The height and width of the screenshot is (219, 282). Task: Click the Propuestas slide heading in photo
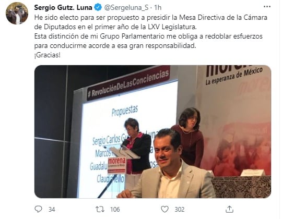(125, 111)
